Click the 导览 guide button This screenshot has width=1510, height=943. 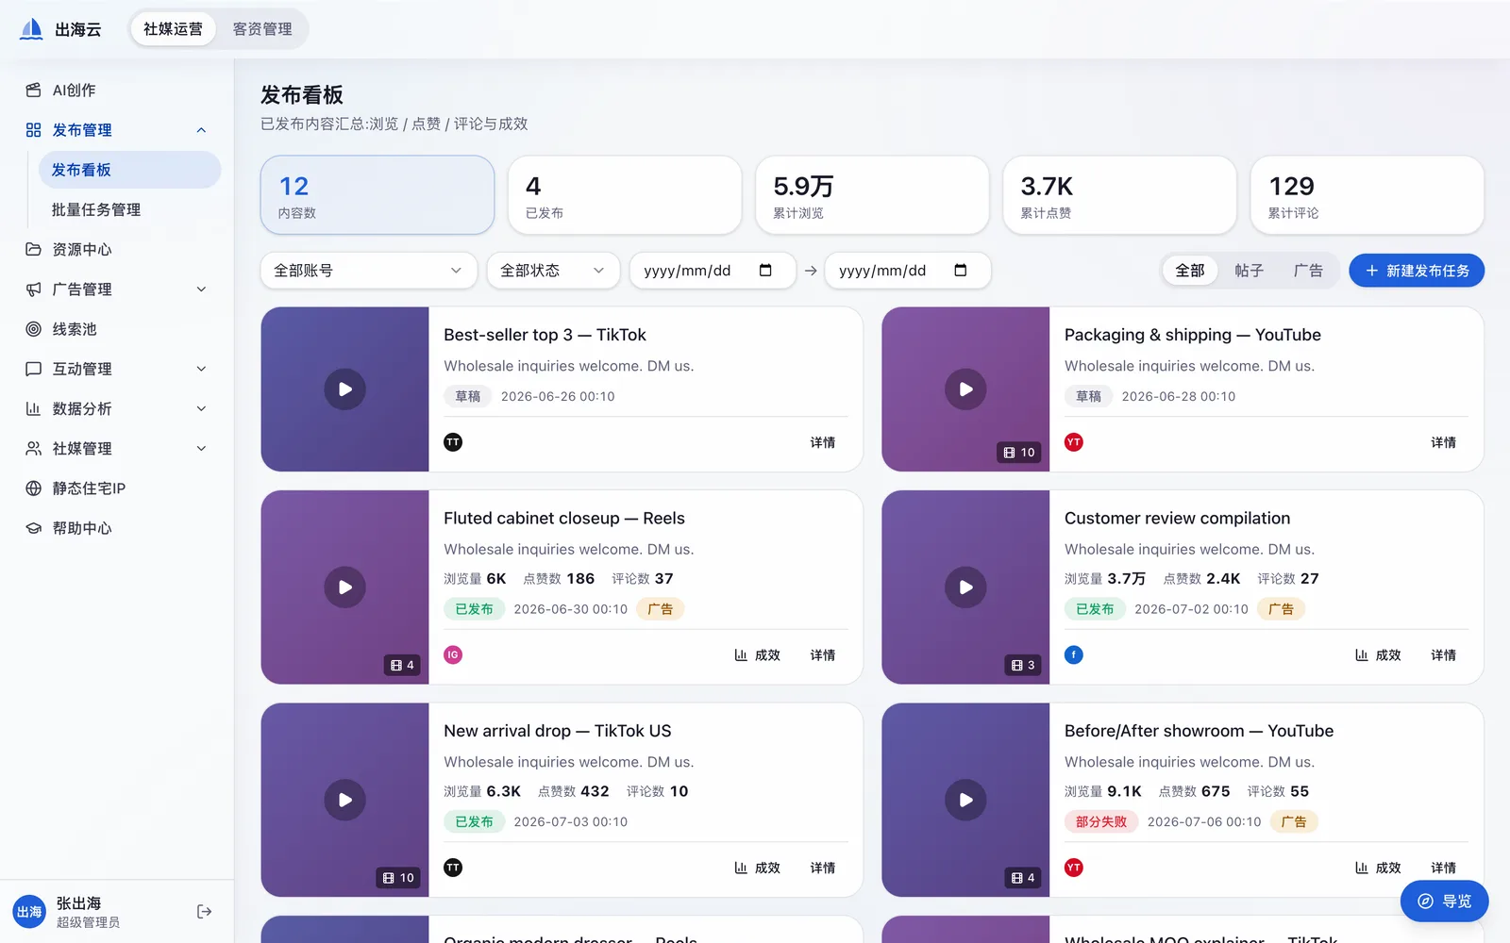(x=1445, y=902)
